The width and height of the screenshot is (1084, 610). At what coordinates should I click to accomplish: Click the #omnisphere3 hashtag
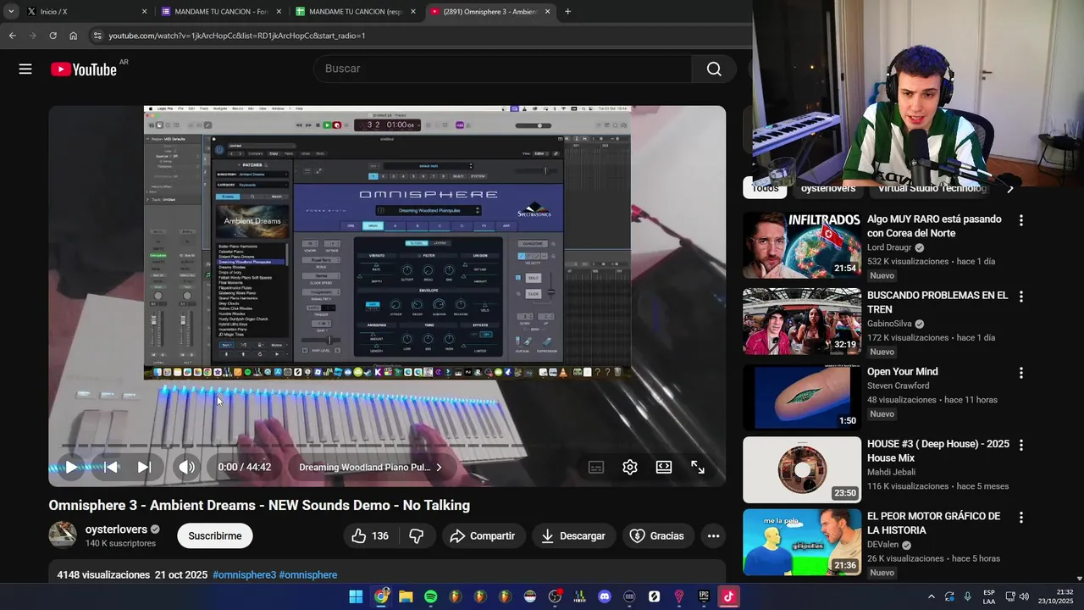point(244,574)
